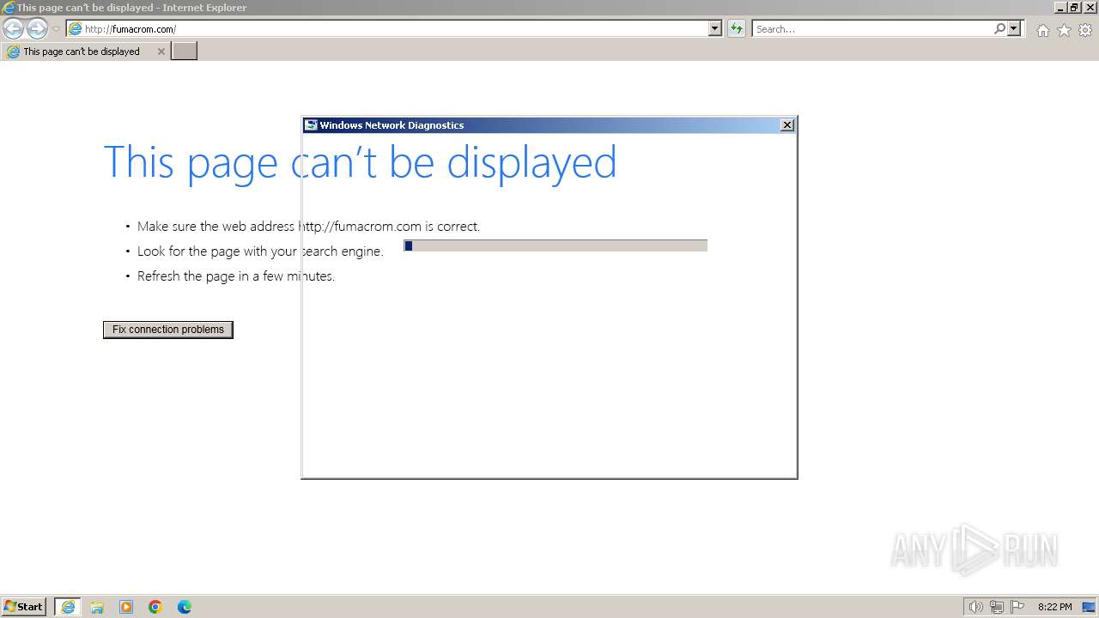Click the 'Refresh the page in a few minutes' line
This screenshot has width=1099, height=618.
(236, 276)
